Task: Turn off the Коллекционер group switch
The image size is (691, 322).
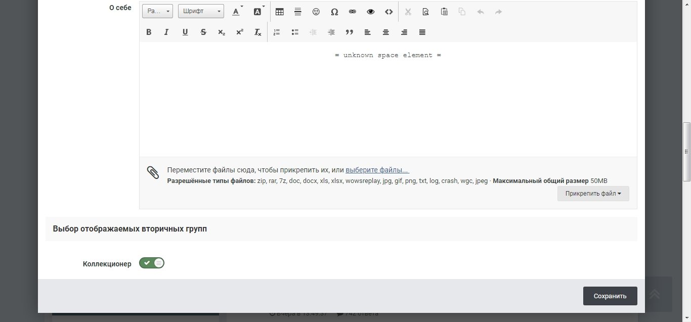Action: [152, 263]
